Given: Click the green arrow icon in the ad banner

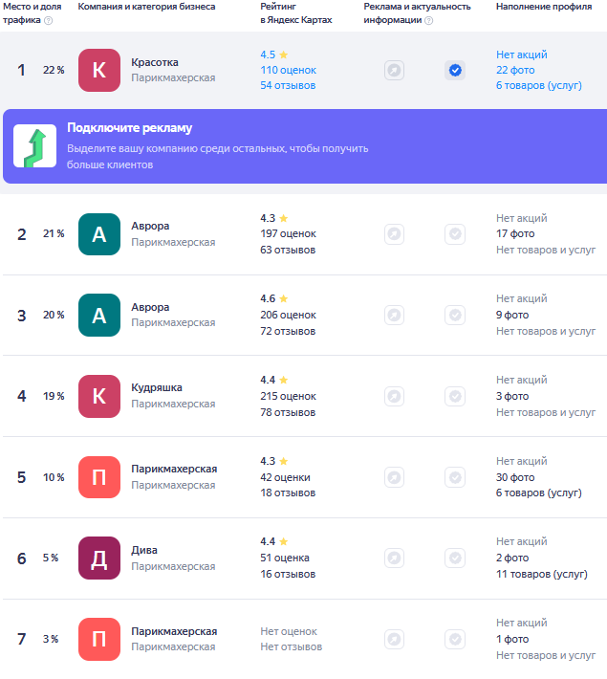Looking at the screenshot, I should point(34,146).
